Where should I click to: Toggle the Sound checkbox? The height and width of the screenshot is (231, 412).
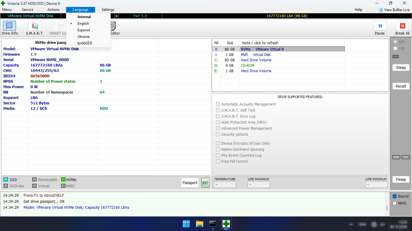tap(395, 196)
